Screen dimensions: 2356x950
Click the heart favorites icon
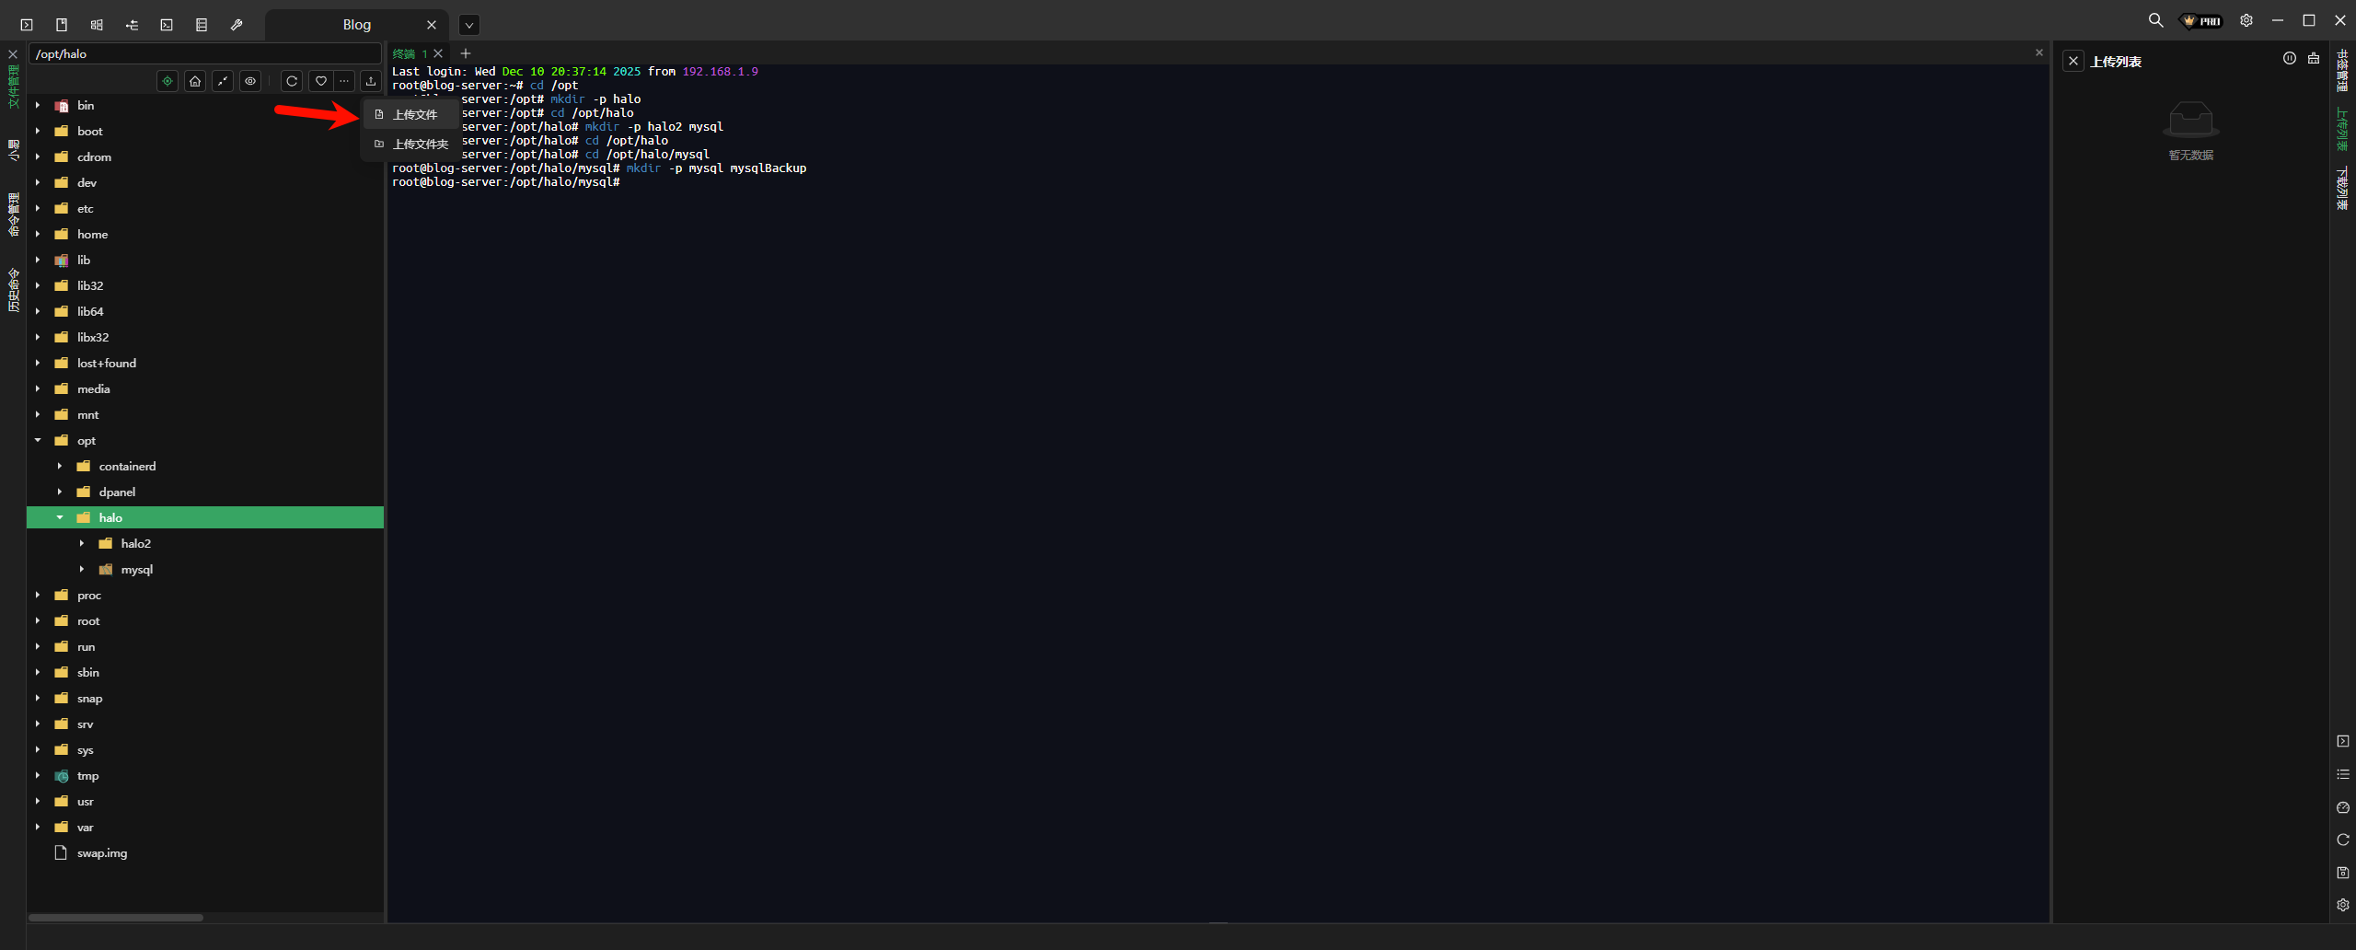pos(320,81)
